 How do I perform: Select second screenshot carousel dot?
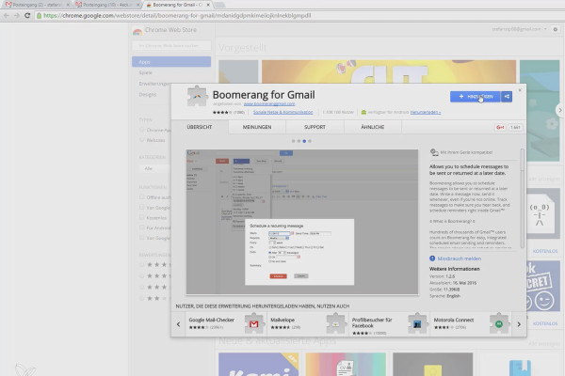point(299,141)
